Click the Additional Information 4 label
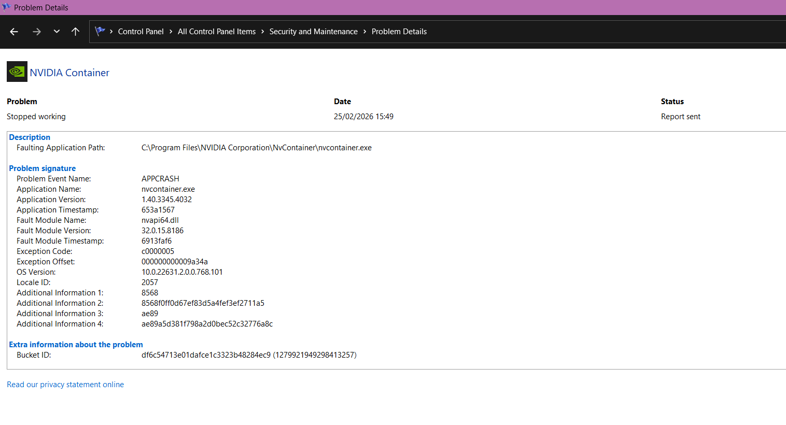 (60, 324)
